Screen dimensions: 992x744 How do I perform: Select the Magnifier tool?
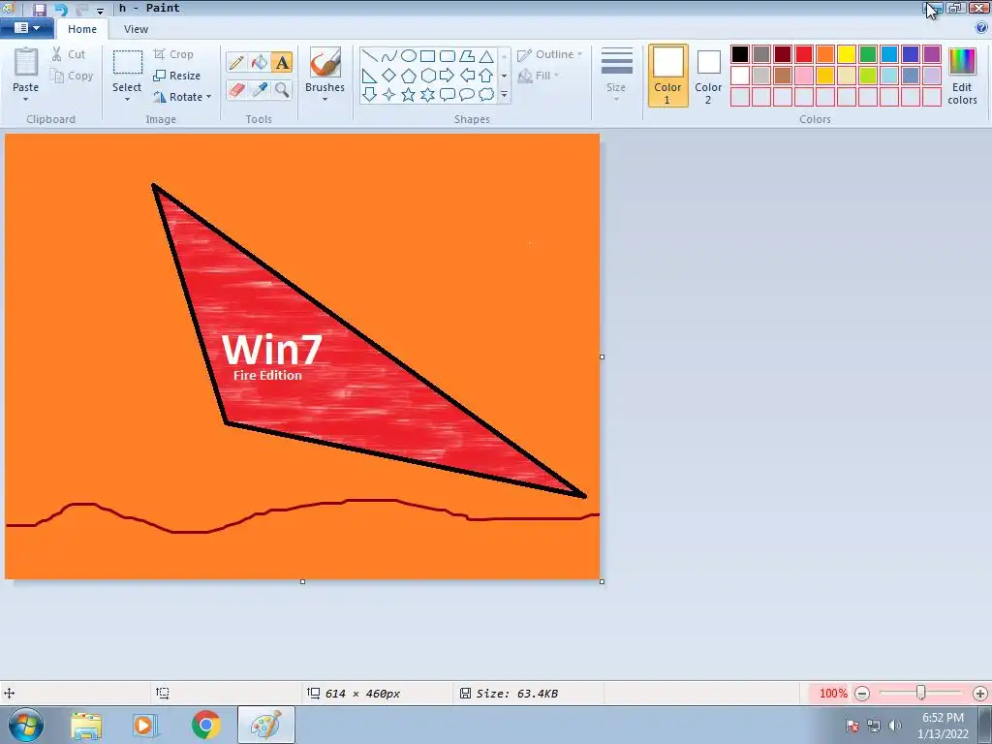pyautogui.click(x=282, y=90)
